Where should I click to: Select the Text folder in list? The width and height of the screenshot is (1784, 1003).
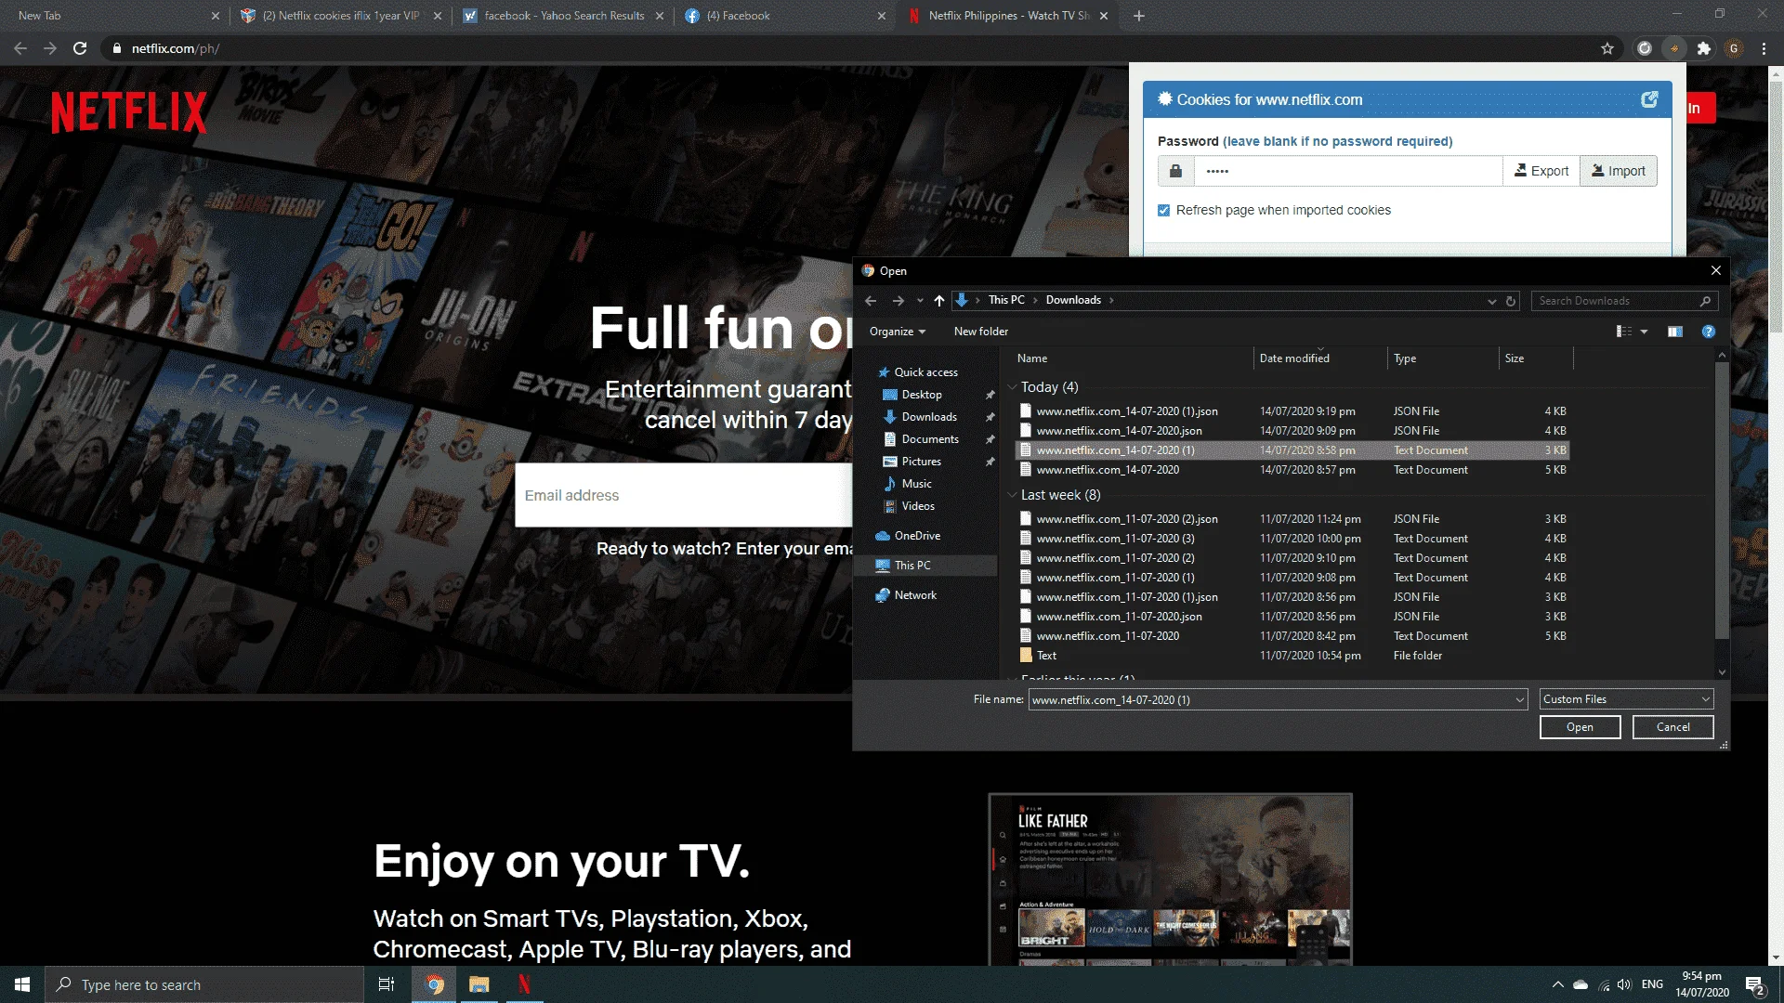(x=1292, y=656)
